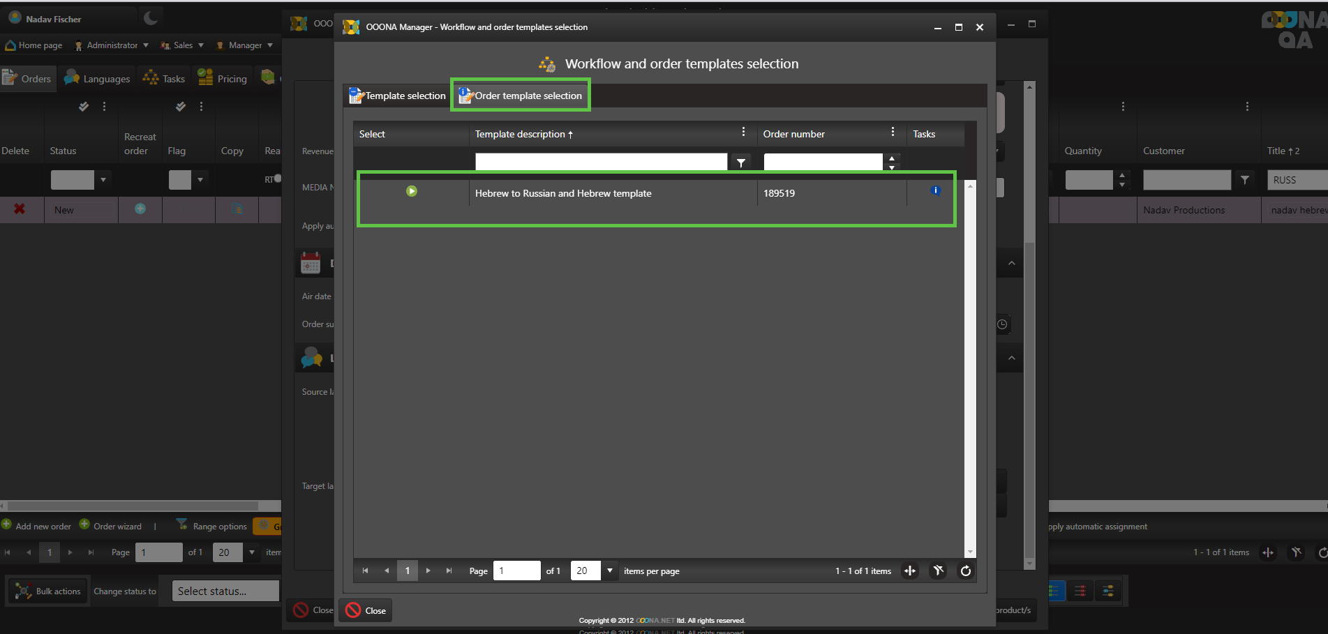Switch to Order template selection tab

point(521,96)
